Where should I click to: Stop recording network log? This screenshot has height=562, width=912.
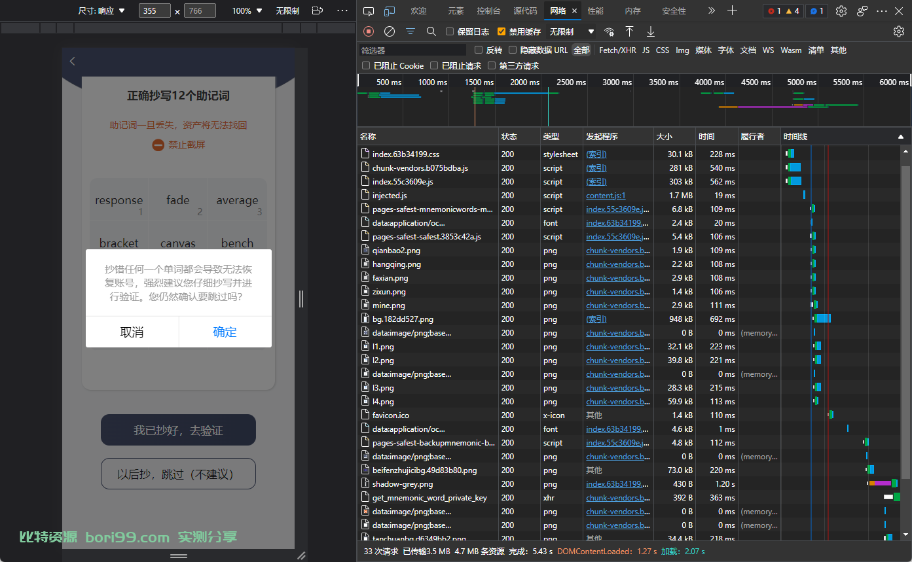pos(369,31)
